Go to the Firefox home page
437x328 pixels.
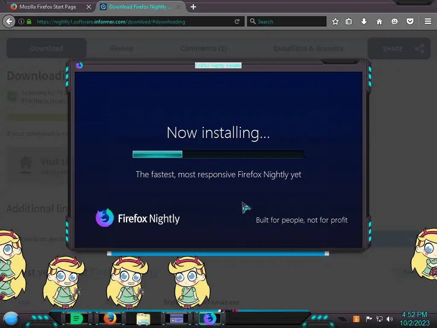pos(379,21)
